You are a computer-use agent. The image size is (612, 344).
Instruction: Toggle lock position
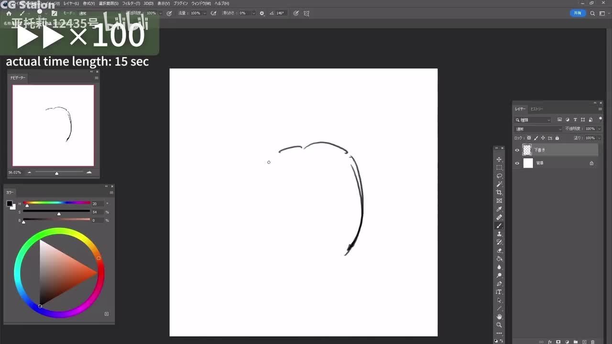click(543, 138)
